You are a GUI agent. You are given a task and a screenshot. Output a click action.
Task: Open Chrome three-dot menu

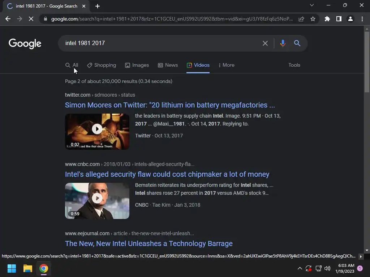[362, 19]
